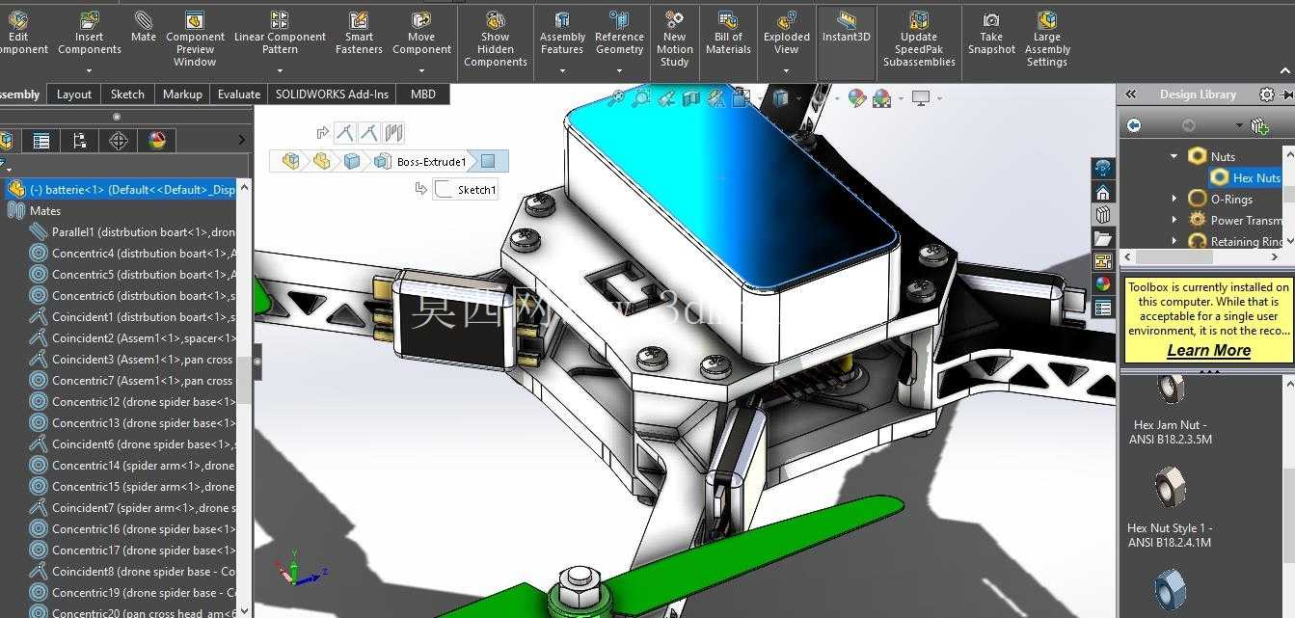The width and height of the screenshot is (1295, 618).
Task: Open ConfigurationManager tab in left panel
Action: [79, 141]
